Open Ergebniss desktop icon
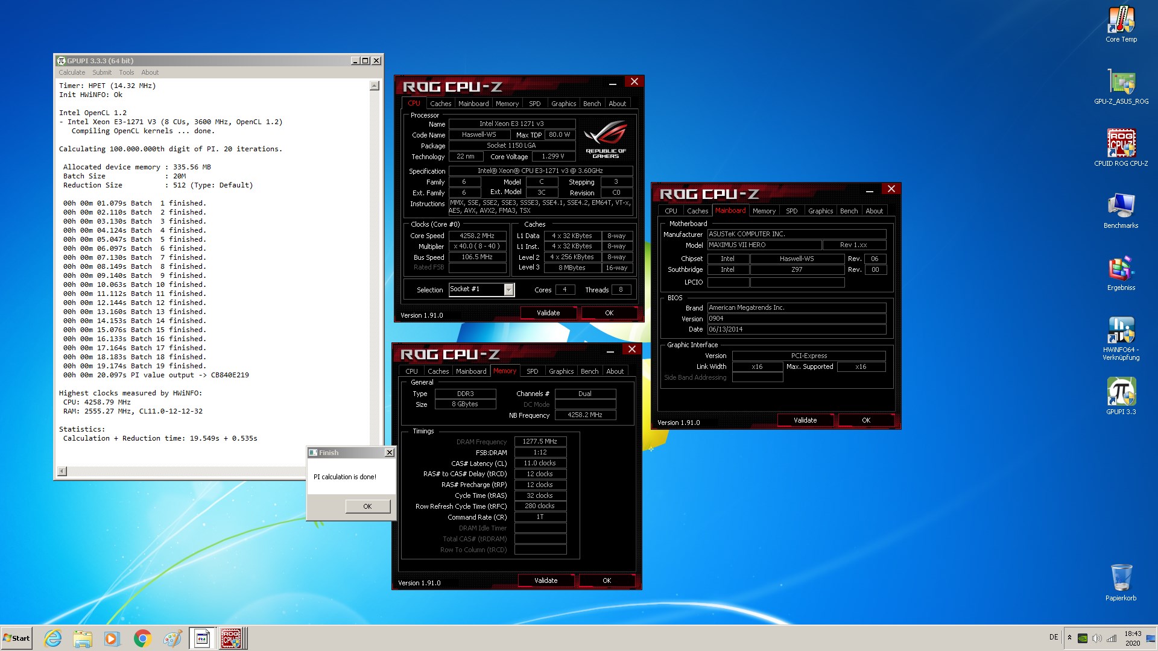Image resolution: width=1158 pixels, height=651 pixels. 1121,272
